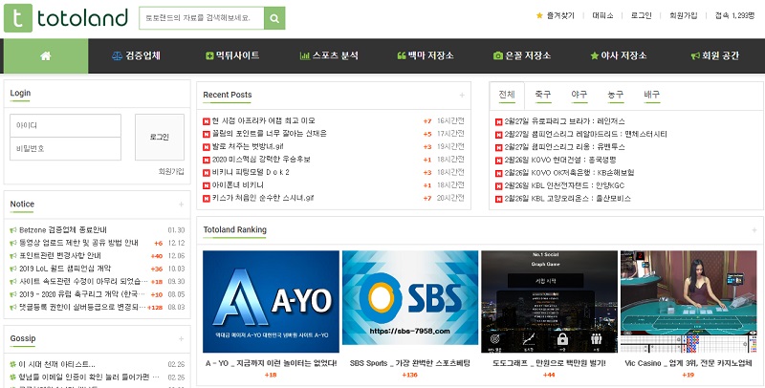765x388 pixels.
Task: Open 도도그래프 graph game thumbnail
Action: (x=549, y=302)
